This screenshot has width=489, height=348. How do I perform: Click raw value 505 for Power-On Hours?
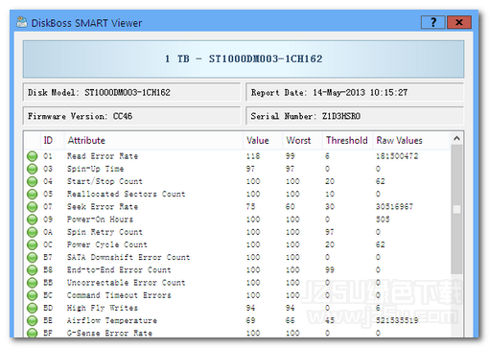pyautogui.click(x=383, y=220)
